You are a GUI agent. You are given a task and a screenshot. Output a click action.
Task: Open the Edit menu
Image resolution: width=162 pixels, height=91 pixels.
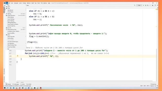[x=9, y=3]
